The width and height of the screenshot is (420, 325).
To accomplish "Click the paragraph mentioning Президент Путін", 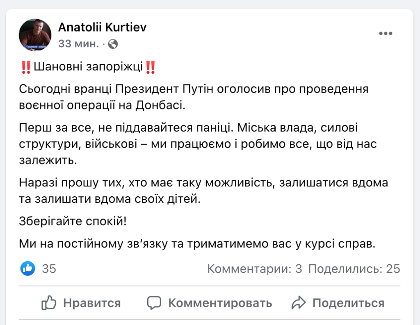I will click(x=194, y=96).
